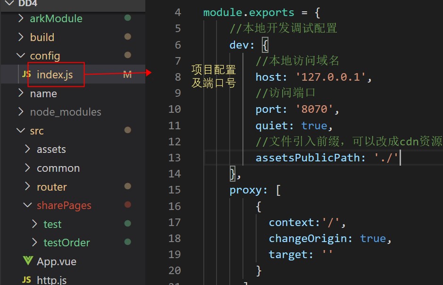443x285 pixels.
Task: Select the arkModule folder name
Action: tap(56, 19)
